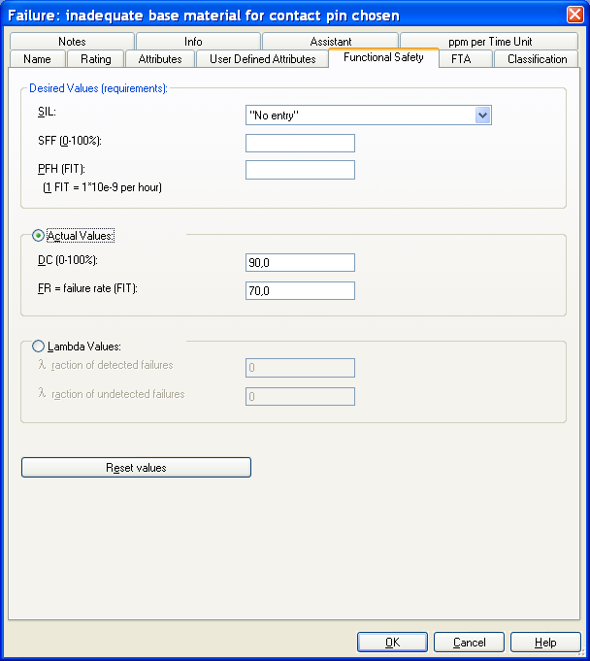Click the DC (0-100%) value field
The image size is (590, 661).
300,263
